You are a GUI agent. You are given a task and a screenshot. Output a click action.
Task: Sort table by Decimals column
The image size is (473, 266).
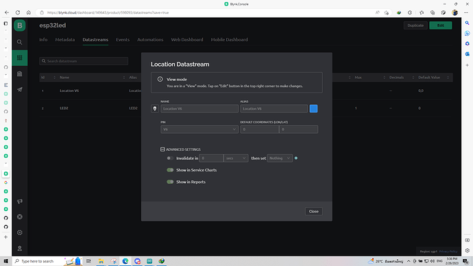pos(413,77)
